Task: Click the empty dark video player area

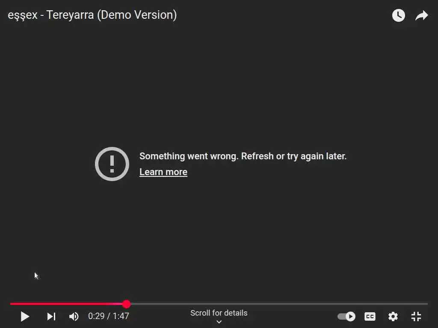Action: [x=219, y=84]
